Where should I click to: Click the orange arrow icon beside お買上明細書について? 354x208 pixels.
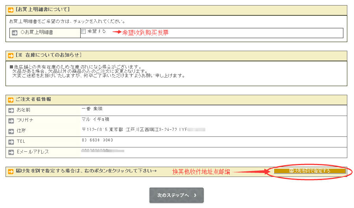tap(11, 10)
